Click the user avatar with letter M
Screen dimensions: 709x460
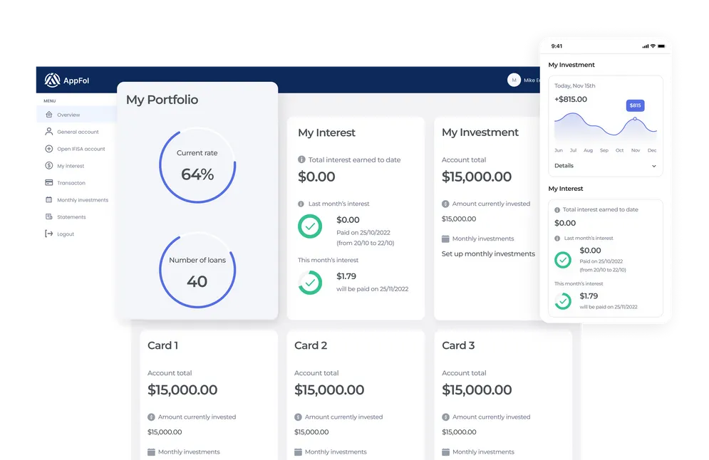[x=514, y=80]
